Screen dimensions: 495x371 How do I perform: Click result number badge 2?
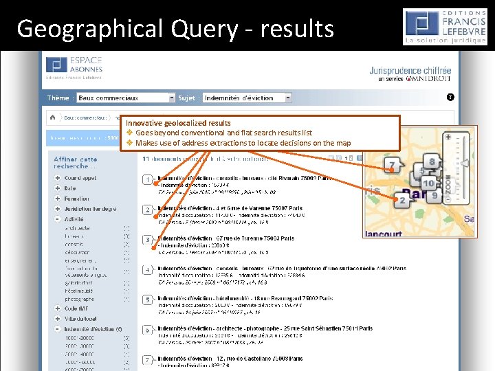pos(148,210)
